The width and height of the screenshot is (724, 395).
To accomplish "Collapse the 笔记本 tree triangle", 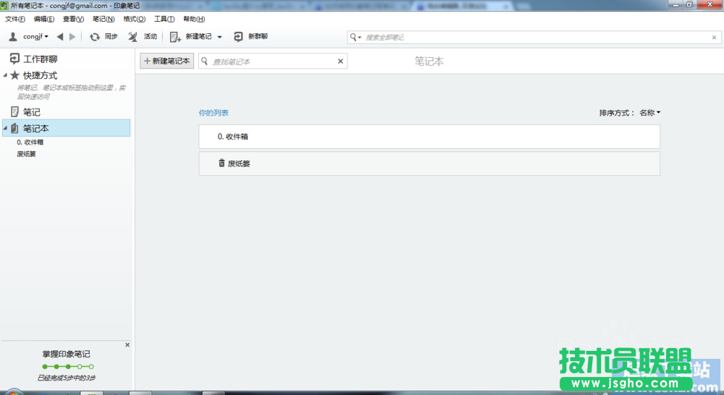I will 5,128.
